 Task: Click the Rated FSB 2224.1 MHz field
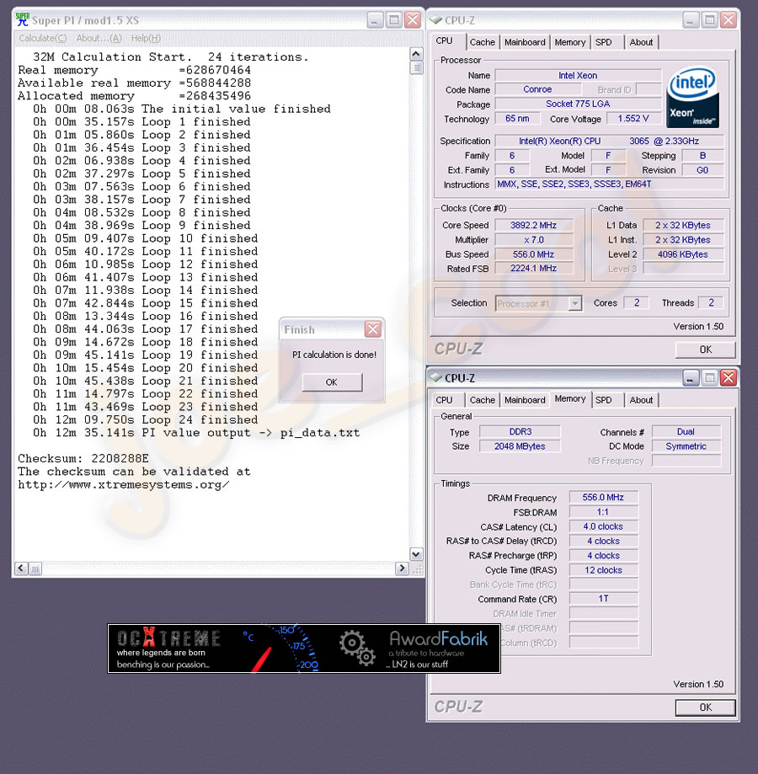coord(533,269)
